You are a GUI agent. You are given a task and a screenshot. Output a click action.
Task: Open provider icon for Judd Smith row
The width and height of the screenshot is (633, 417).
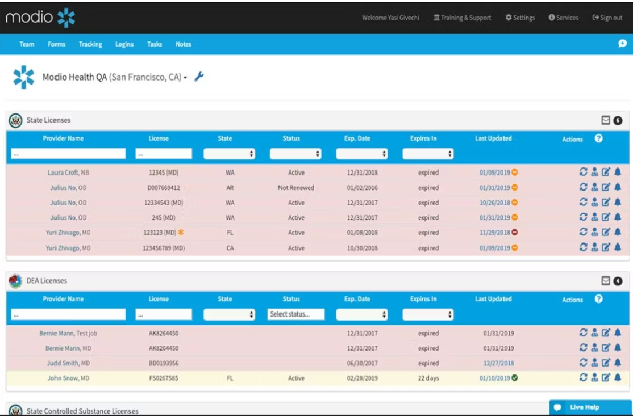point(594,363)
